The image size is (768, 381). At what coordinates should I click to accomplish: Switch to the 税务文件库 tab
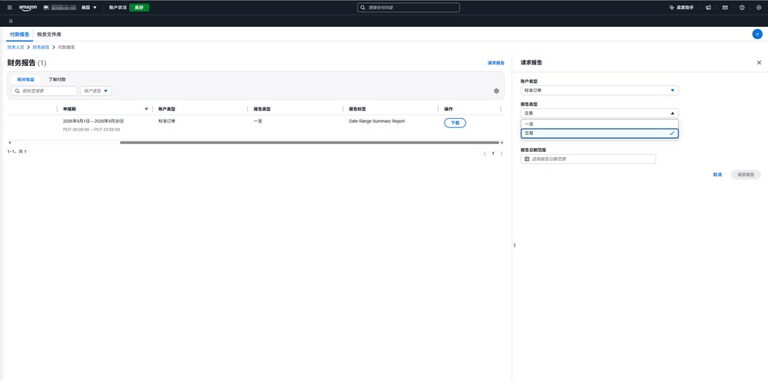49,34
